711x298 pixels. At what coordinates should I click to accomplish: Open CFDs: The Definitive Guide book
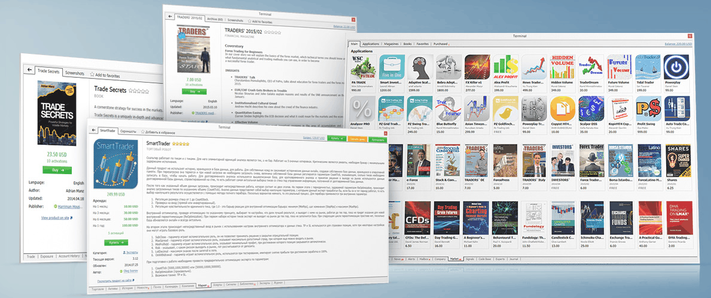(x=417, y=218)
